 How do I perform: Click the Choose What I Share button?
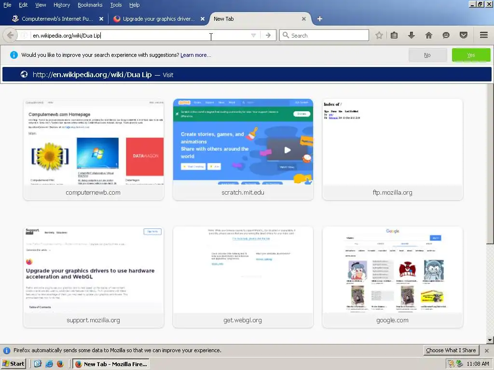pyautogui.click(x=451, y=350)
